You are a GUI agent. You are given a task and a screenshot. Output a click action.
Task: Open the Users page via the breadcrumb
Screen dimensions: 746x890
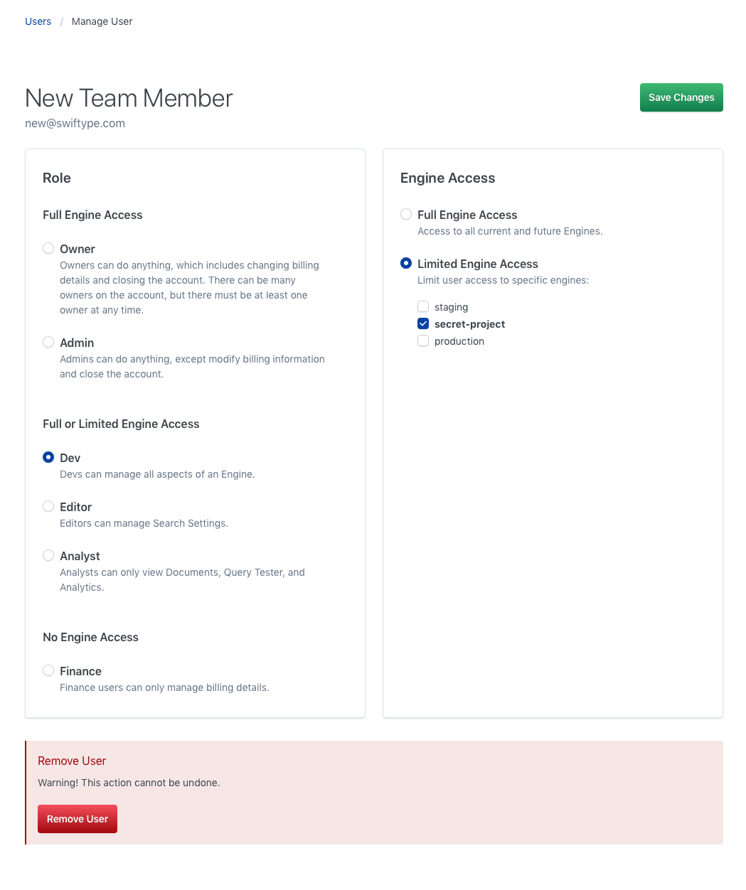38,21
